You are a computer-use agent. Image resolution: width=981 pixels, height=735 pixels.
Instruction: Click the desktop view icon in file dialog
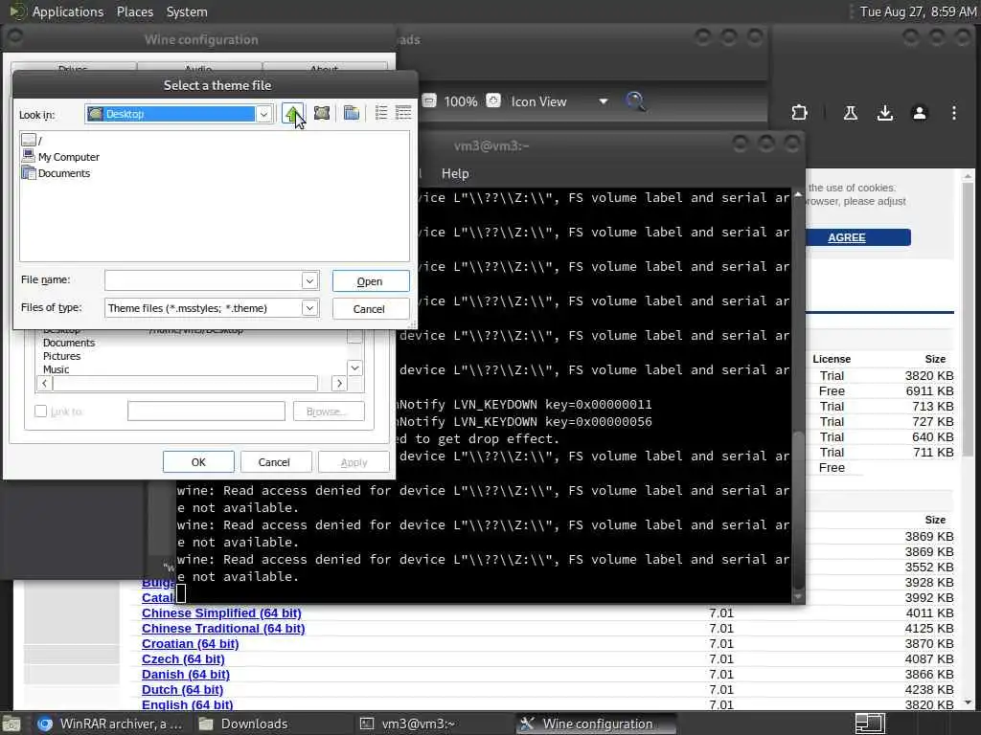tap(322, 113)
